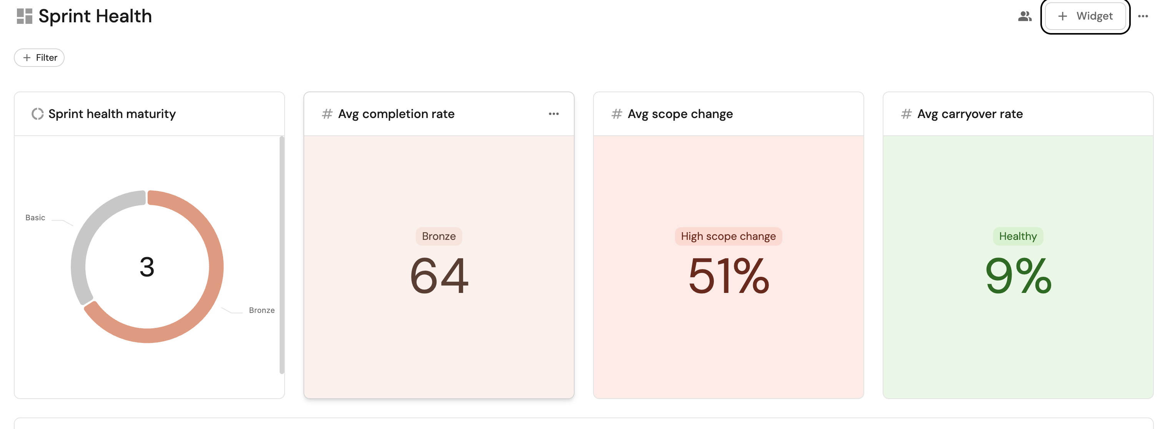Viewport: 1170px width, 429px height.
Task: Click the Bronze badge in completion rate
Action: tap(438, 236)
